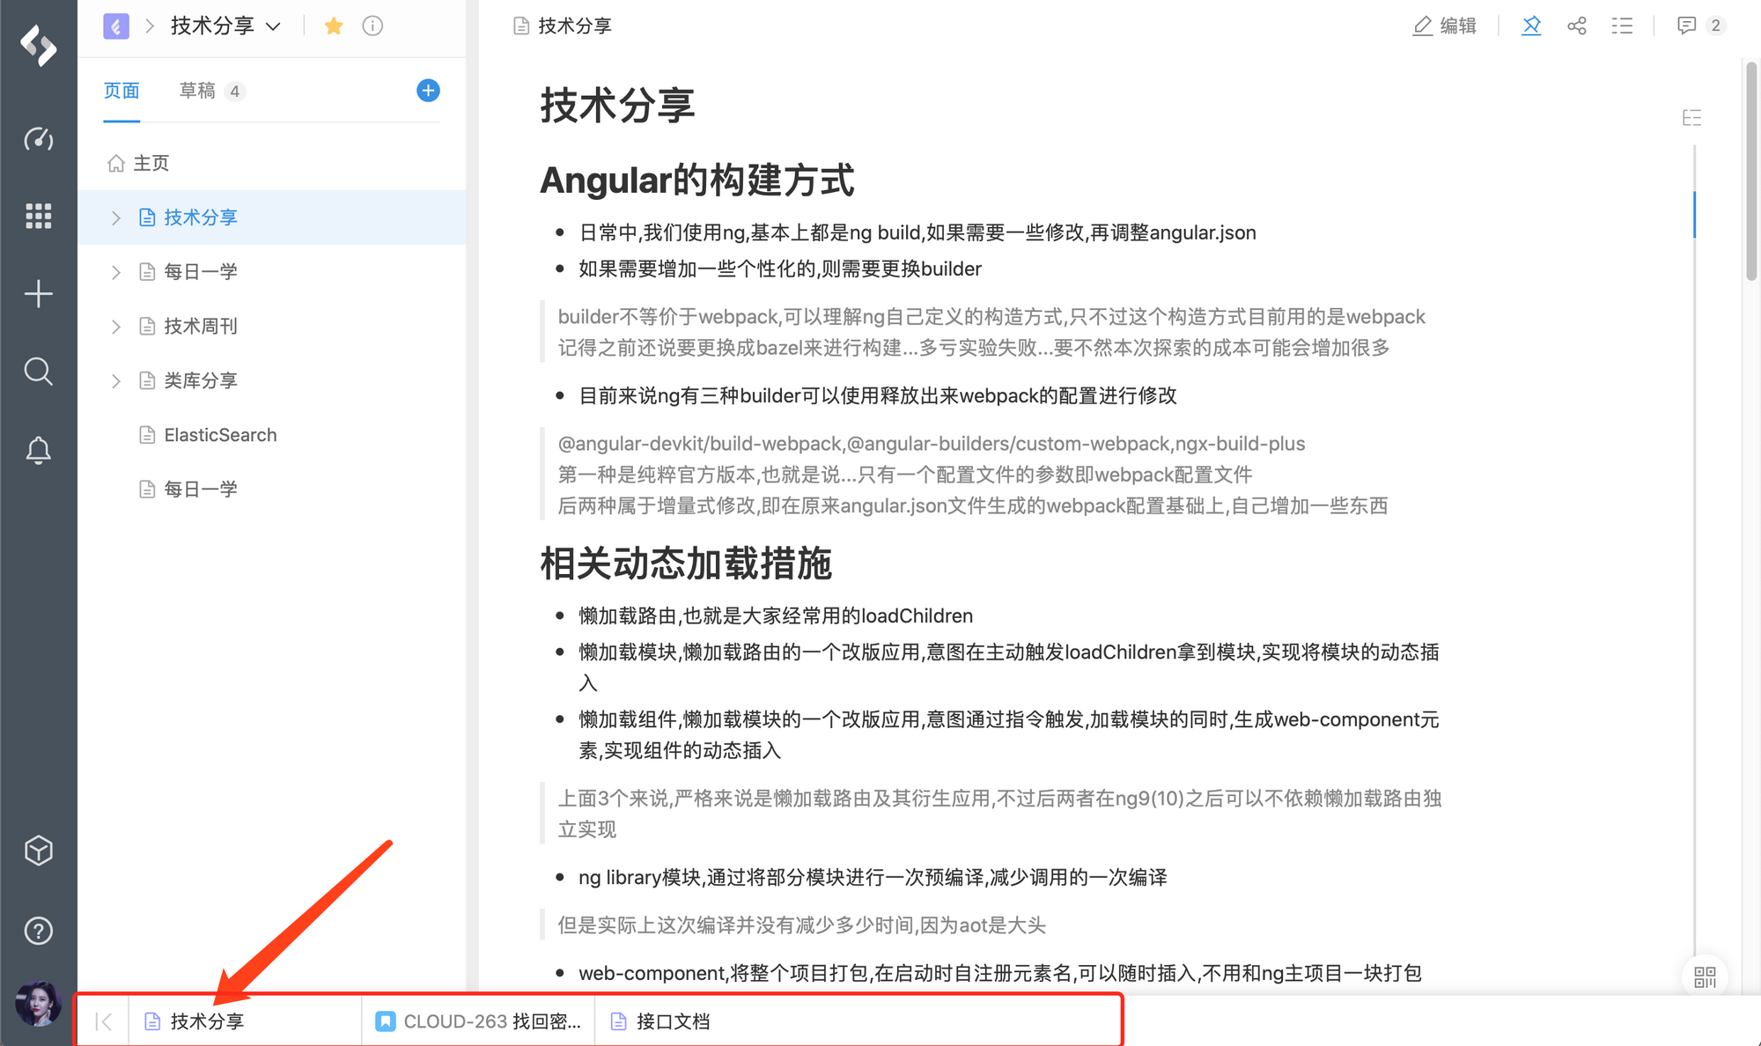Viewport: 1761px width, 1046px height.
Task: Open the space info icon
Action: pos(373,26)
